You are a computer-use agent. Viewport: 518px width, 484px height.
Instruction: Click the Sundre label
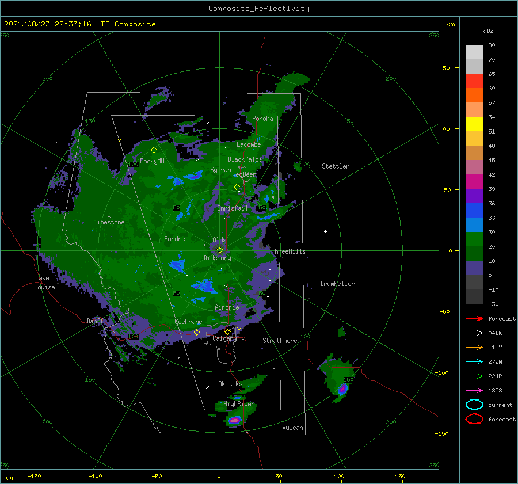pyautogui.click(x=174, y=238)
